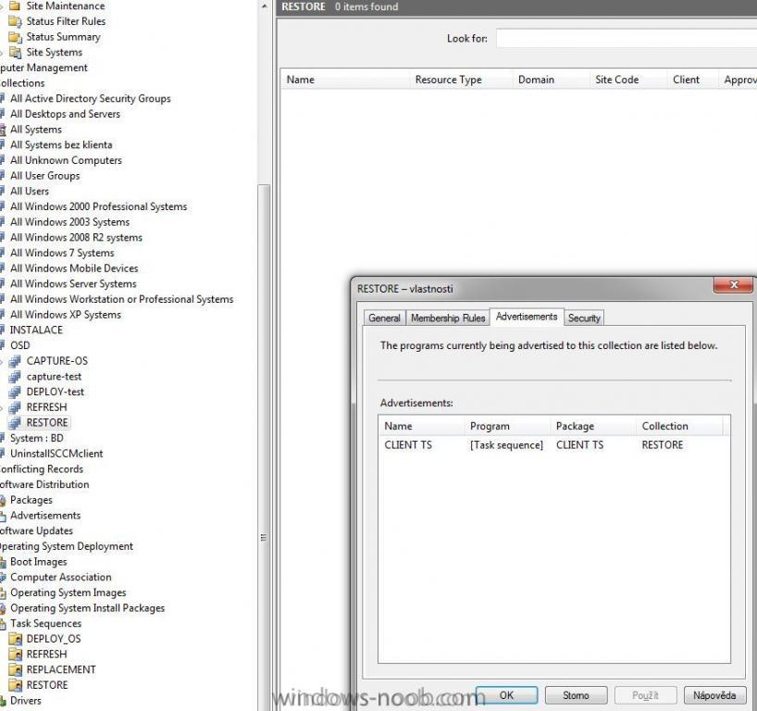The width and height of the screenshot is (757, 711).
Task: Expand the CAPTURE-OS collection node
Action: [2, 361]
